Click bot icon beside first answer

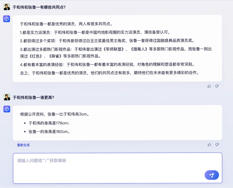point(7,19)
